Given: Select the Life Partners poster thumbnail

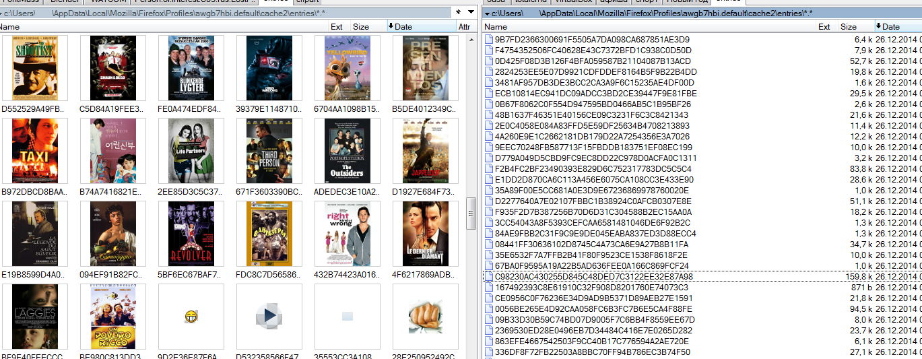Looking at the screenshot, I should 191,151.
